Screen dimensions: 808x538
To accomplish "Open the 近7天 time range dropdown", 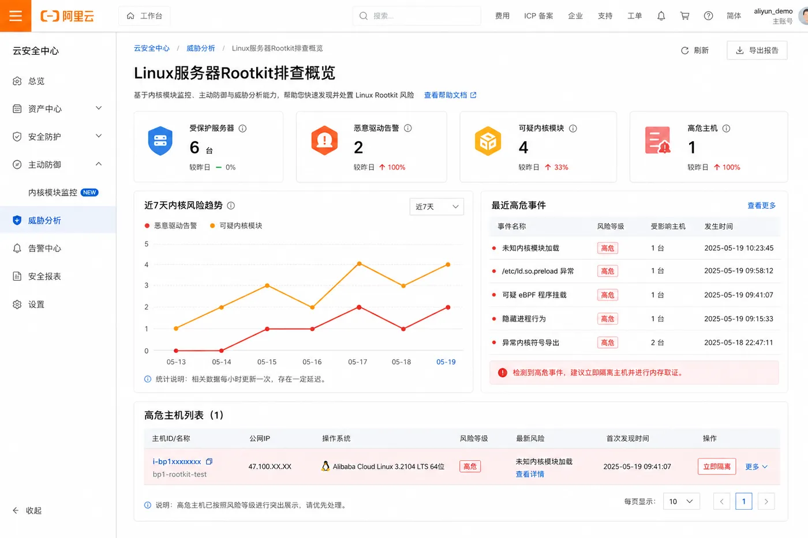I will 436,206.
